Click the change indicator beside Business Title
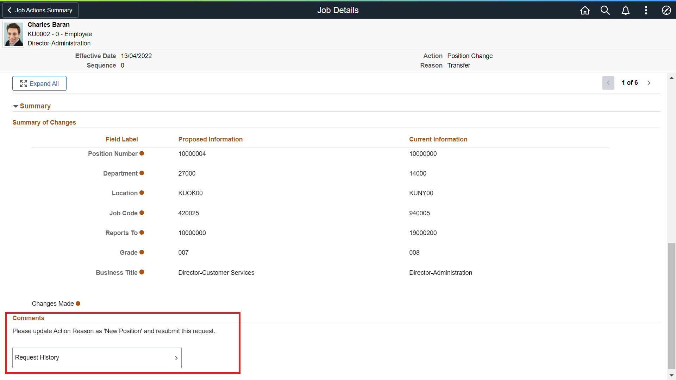The width and height of the screenshot is (676, 380). point(142,272)
